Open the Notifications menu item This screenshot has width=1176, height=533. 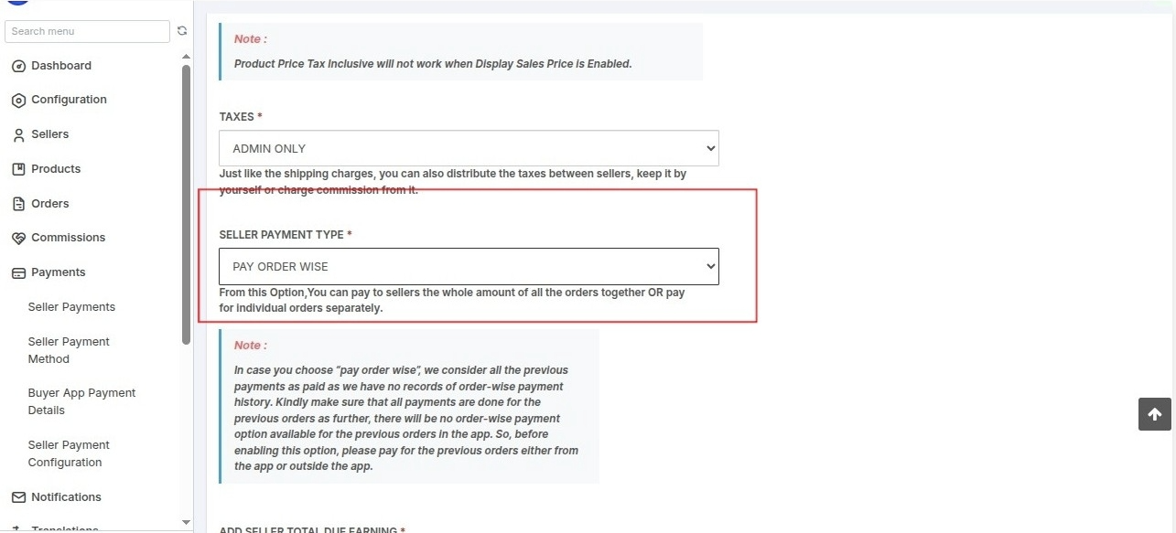pyautogui.click(x=66, y=497)
